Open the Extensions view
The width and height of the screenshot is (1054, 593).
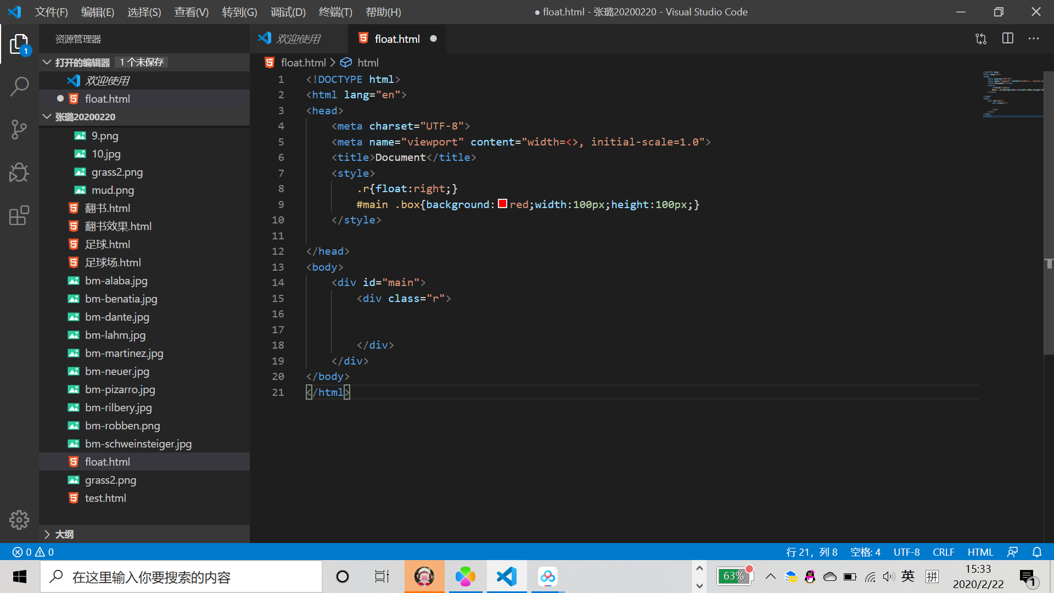pos(19,215)
